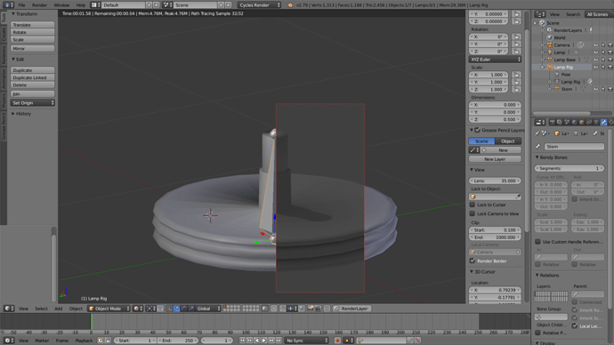Viewport: 614px width, 345px height.
Task: Hide the Camera object via its eye icon
Action: point(595,45)
